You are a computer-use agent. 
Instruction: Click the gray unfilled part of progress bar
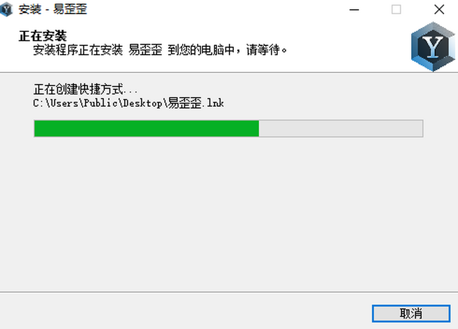pos(341,129)
